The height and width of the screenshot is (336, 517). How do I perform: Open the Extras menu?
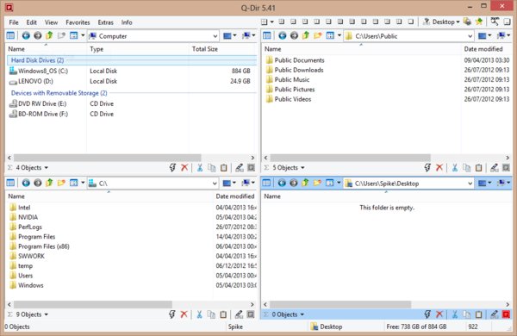coord(105,22)
